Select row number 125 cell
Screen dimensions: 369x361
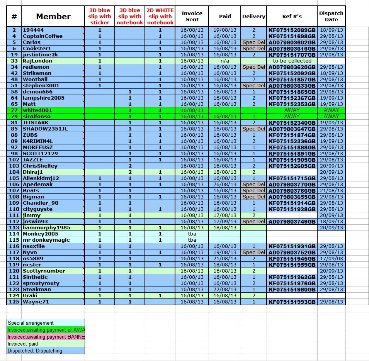pyautogui.click(x=14, y=302)
